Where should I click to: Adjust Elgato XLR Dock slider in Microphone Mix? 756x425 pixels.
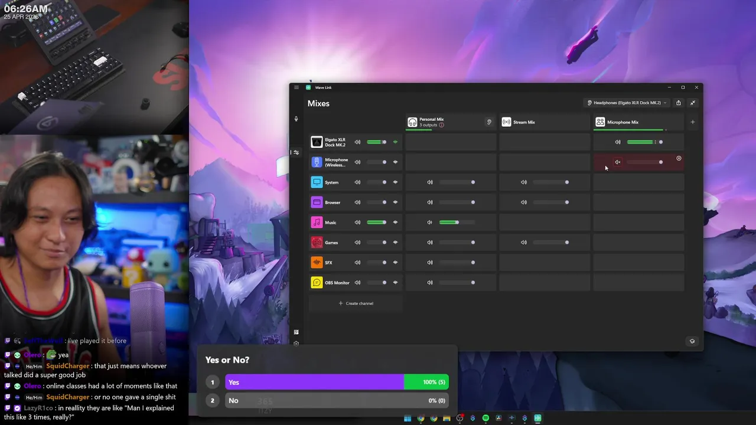[x=645, y=142]
